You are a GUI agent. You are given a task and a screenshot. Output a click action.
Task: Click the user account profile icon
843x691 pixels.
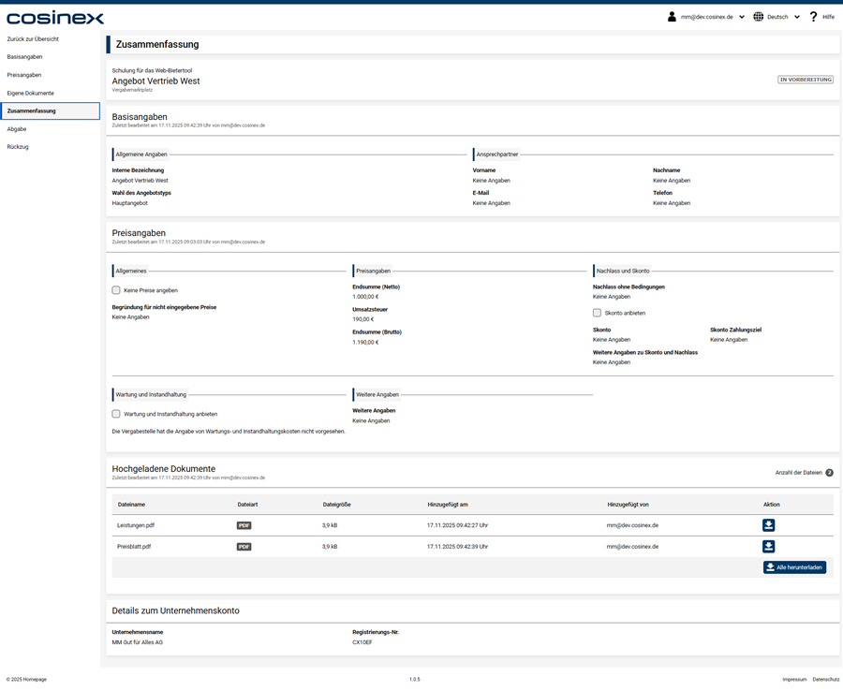[x=672, y=17]
